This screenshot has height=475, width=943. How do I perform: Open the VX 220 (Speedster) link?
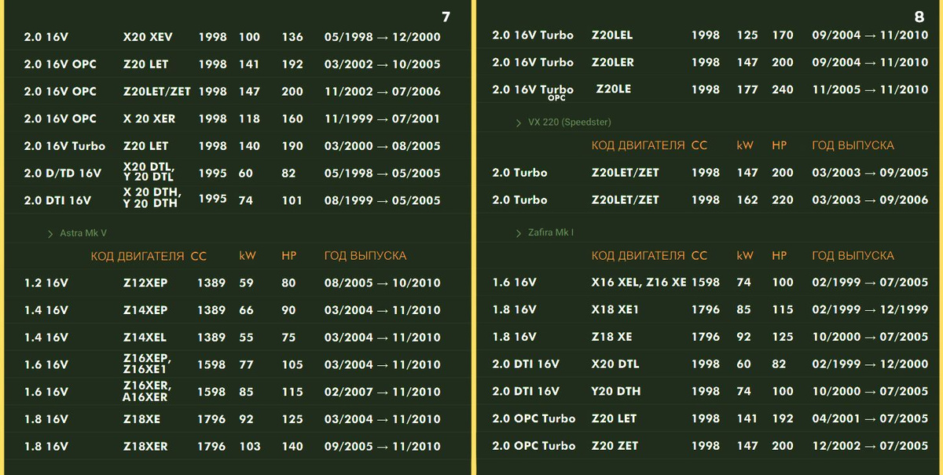(570, 122)
